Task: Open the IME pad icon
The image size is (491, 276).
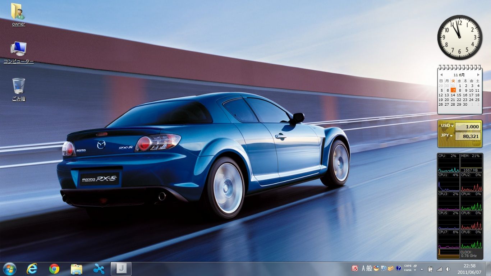Action: [x=376, y=268]
